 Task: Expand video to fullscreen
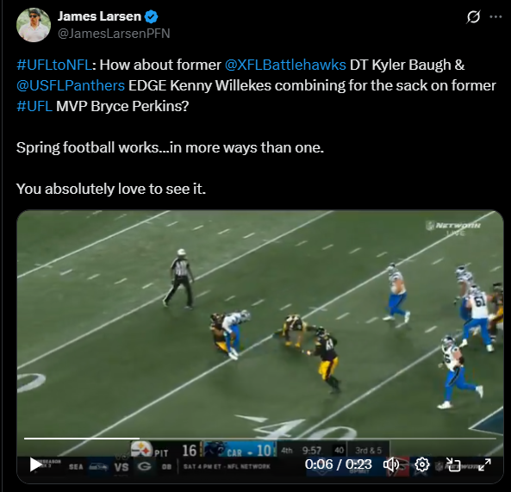484,464
